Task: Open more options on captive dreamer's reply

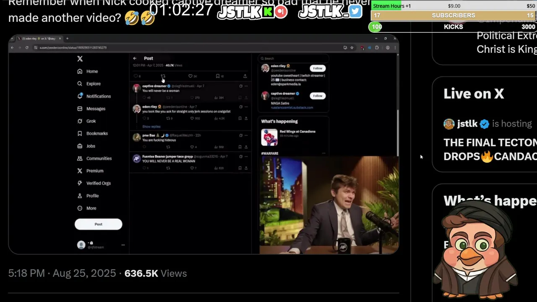Action: [x=246, y=86]
